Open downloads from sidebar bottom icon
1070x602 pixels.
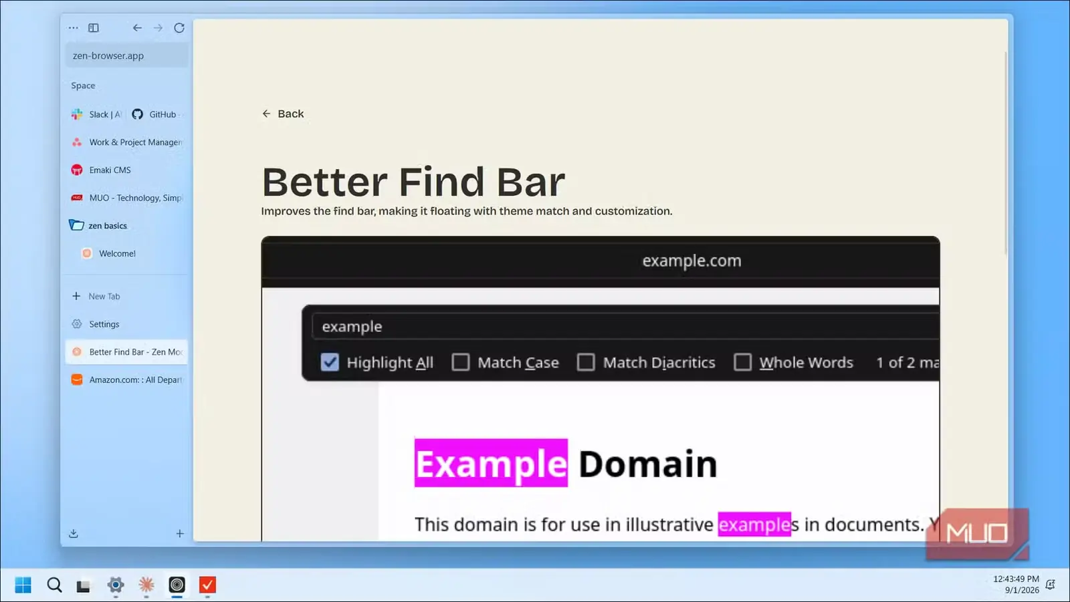(x=74, y=533)
